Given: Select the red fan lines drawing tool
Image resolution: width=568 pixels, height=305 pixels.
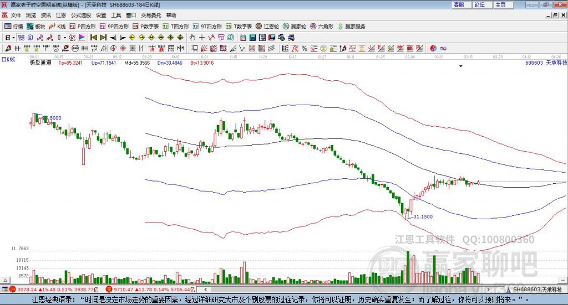Looking at the screenshot, I should (x=204, y=48).
